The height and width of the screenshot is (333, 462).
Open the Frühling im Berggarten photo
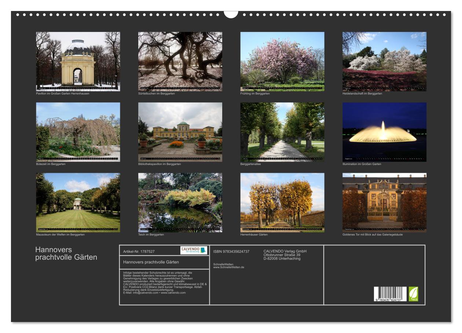(x=282, y=61)
